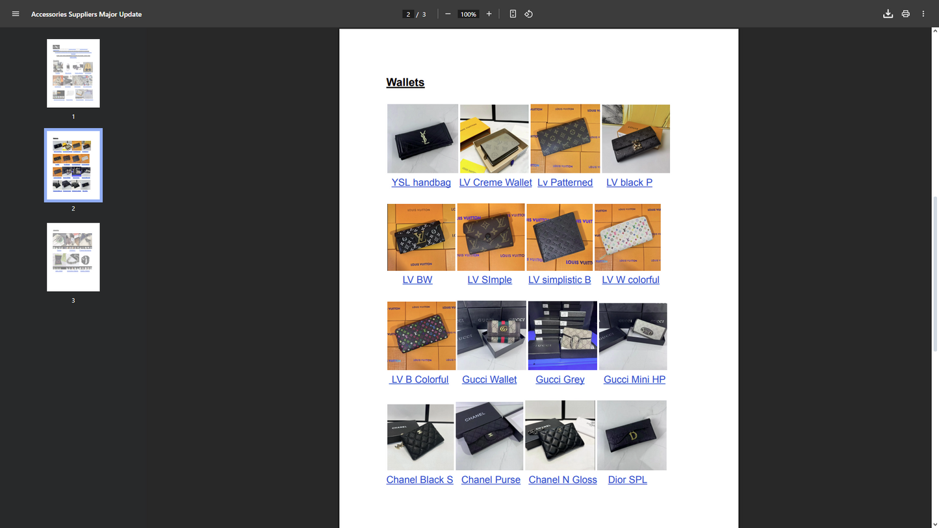Open the YSL handbag link

coord(421,182)
